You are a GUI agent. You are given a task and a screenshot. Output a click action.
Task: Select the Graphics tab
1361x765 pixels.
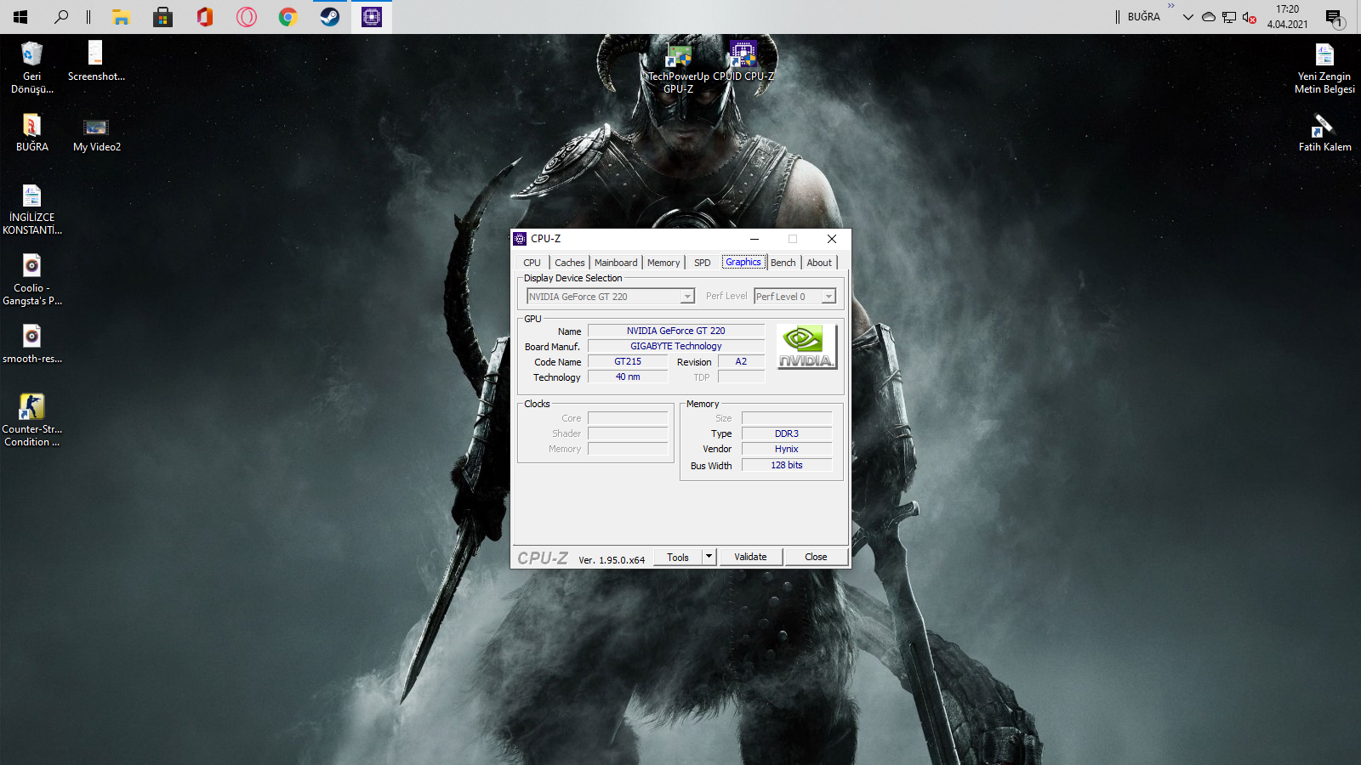point(743,262)
